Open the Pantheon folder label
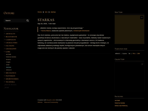 (10, 76)
